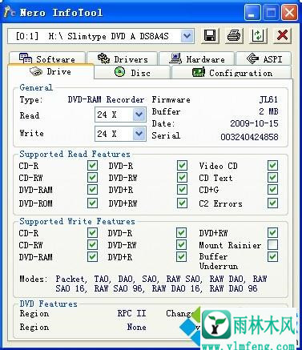Switch to the Software tab
302x350 pixels.
tap(47, 58)
